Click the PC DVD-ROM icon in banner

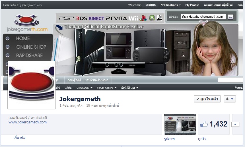point(159,18)
